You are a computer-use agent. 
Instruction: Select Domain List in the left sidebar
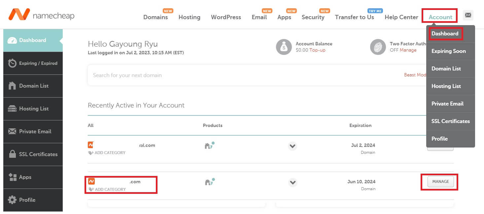click(x=33, y=86)
